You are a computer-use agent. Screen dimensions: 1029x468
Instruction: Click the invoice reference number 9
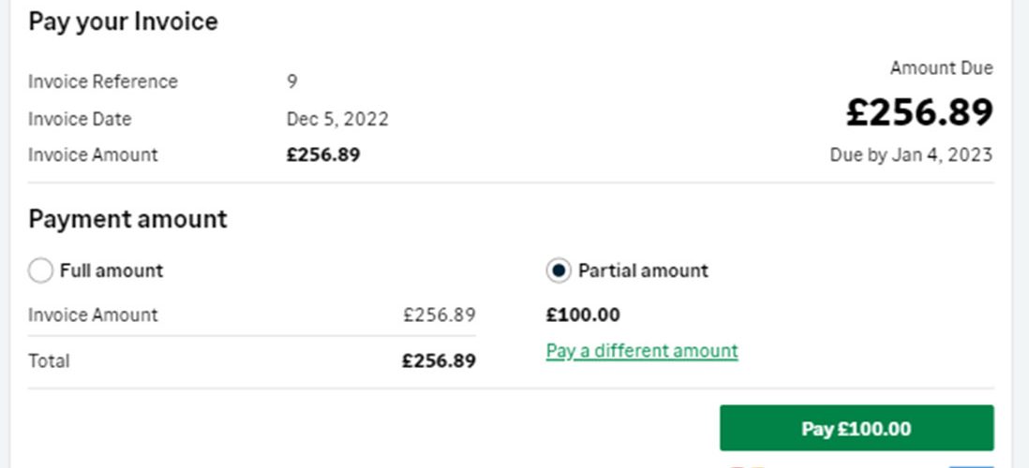[x=292, y=82]
